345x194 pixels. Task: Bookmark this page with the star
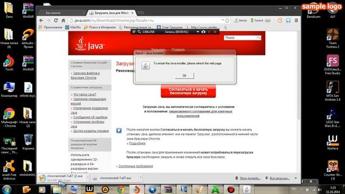tap(227, 20)
